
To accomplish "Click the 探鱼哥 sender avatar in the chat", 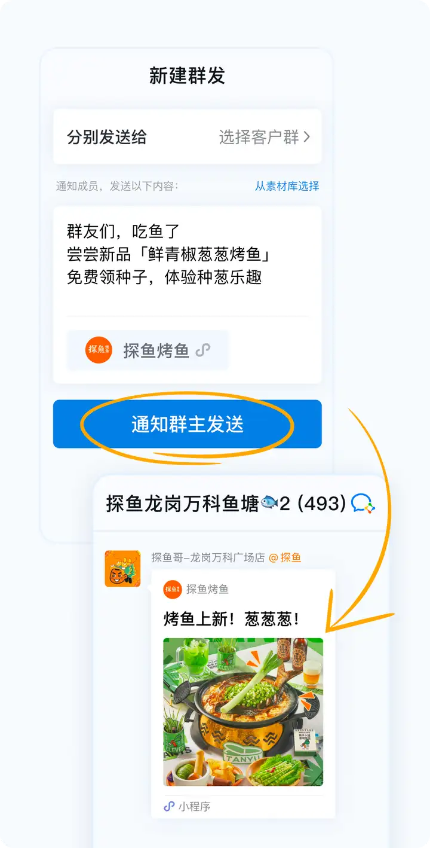I will click(122, 569).
